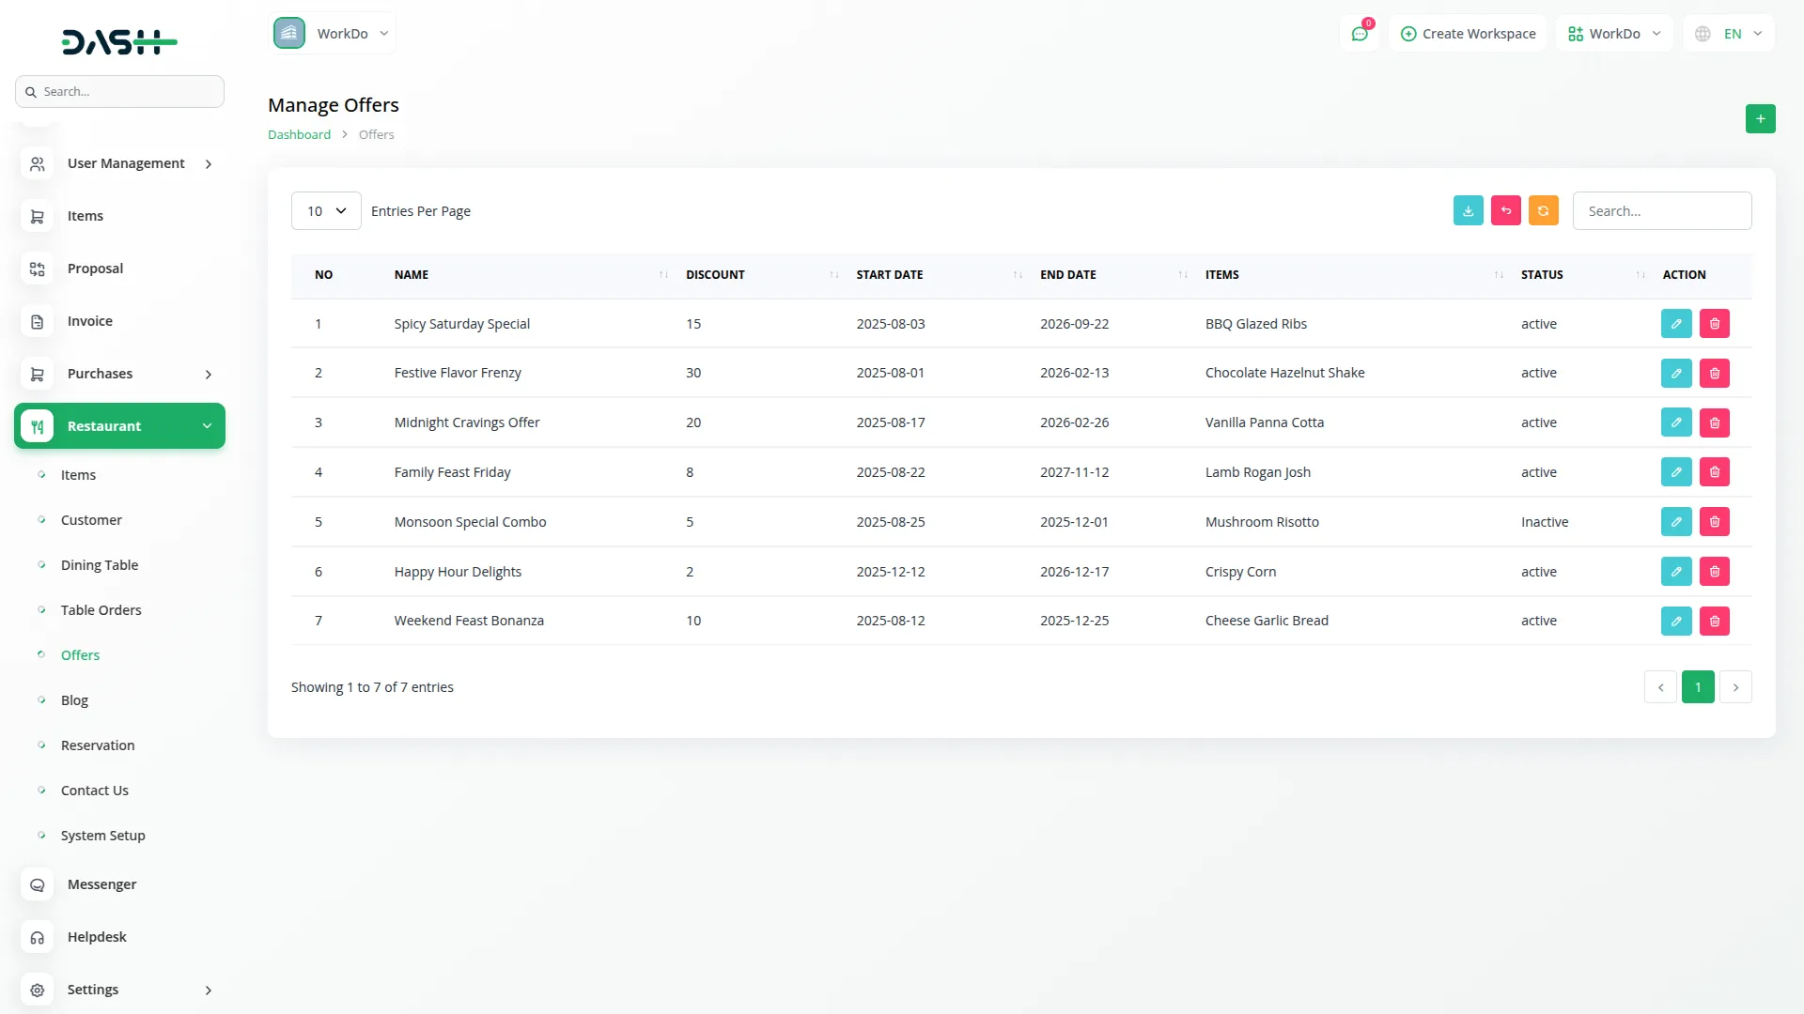The width and height of the screenshot is (1804, 1014).
Task: Click the orange refresh icon
Action: pos(1543,211)
